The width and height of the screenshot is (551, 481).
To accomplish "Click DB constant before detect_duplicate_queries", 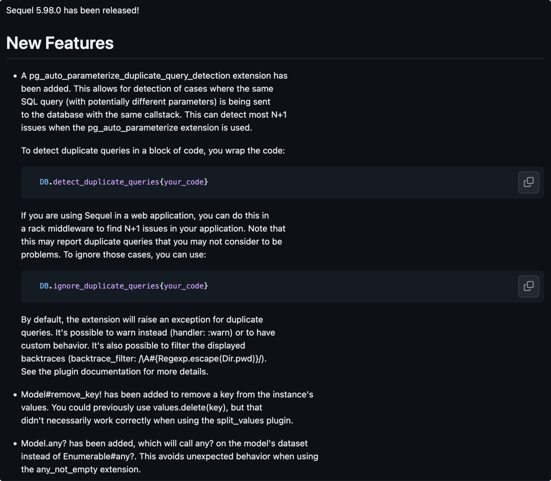I will (44, 182).
